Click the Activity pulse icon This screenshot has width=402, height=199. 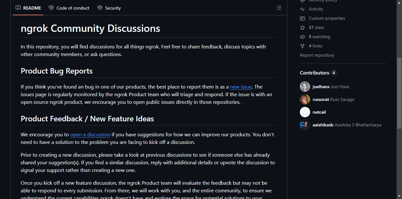[x=302, y=9]
